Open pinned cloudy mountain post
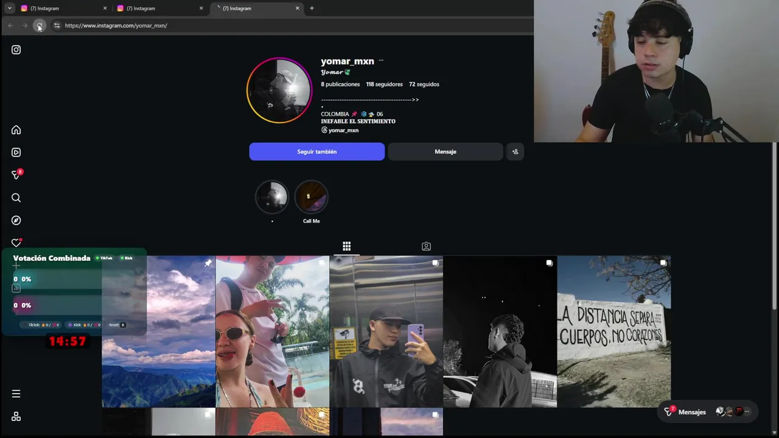The width and height of the screenshot is (779, 438). point(158,332)
